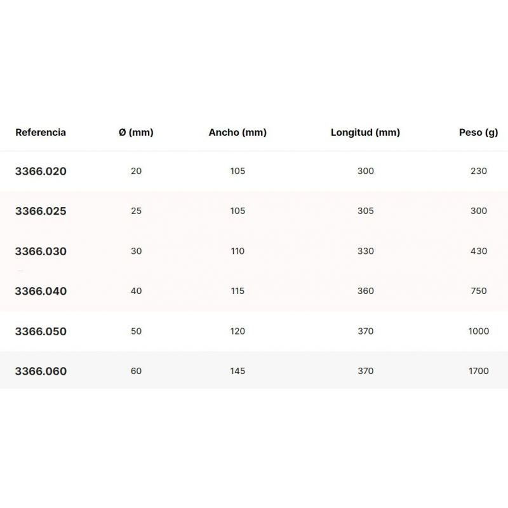This screenshot has width=508, height=508.
Task: Choose reference 3366.050
Action: point(41,331)
